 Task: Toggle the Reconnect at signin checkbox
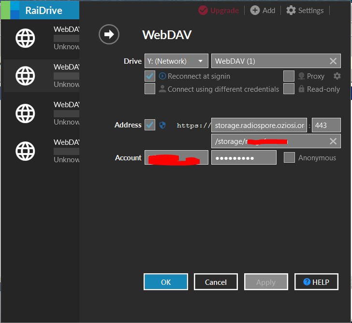150,76
